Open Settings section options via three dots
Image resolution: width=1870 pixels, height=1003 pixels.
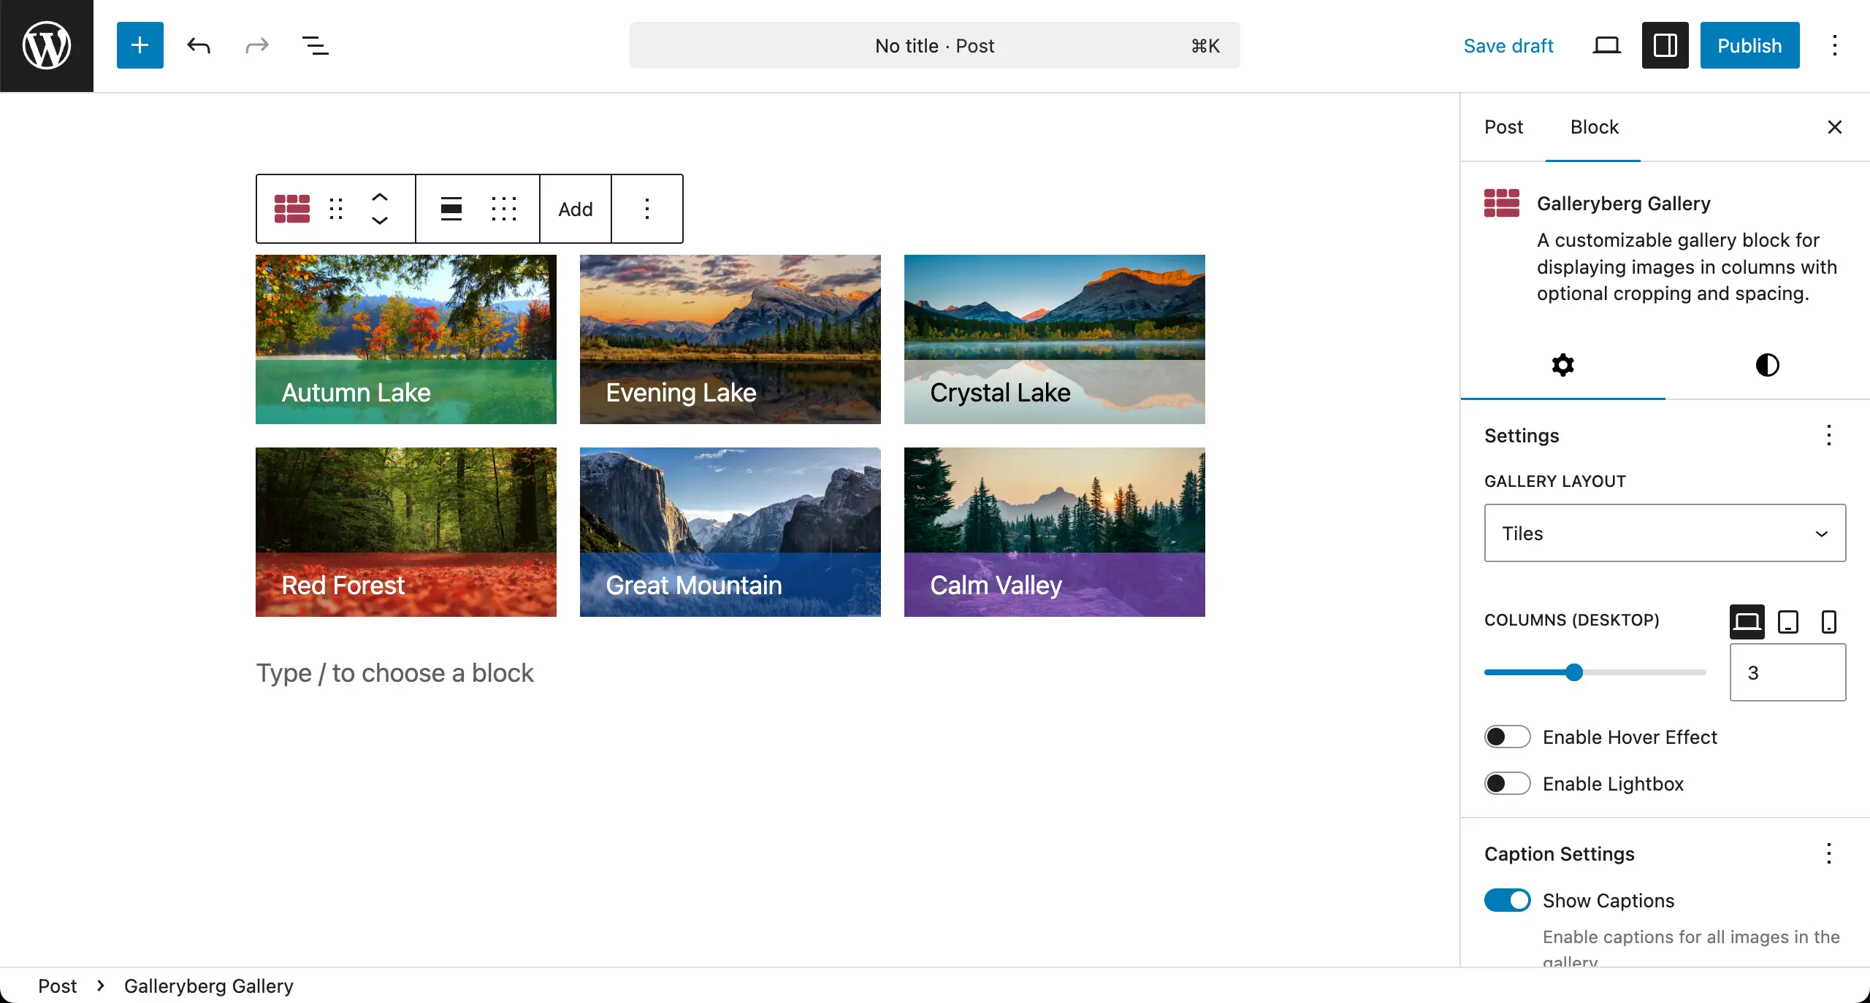[1828, 435]
